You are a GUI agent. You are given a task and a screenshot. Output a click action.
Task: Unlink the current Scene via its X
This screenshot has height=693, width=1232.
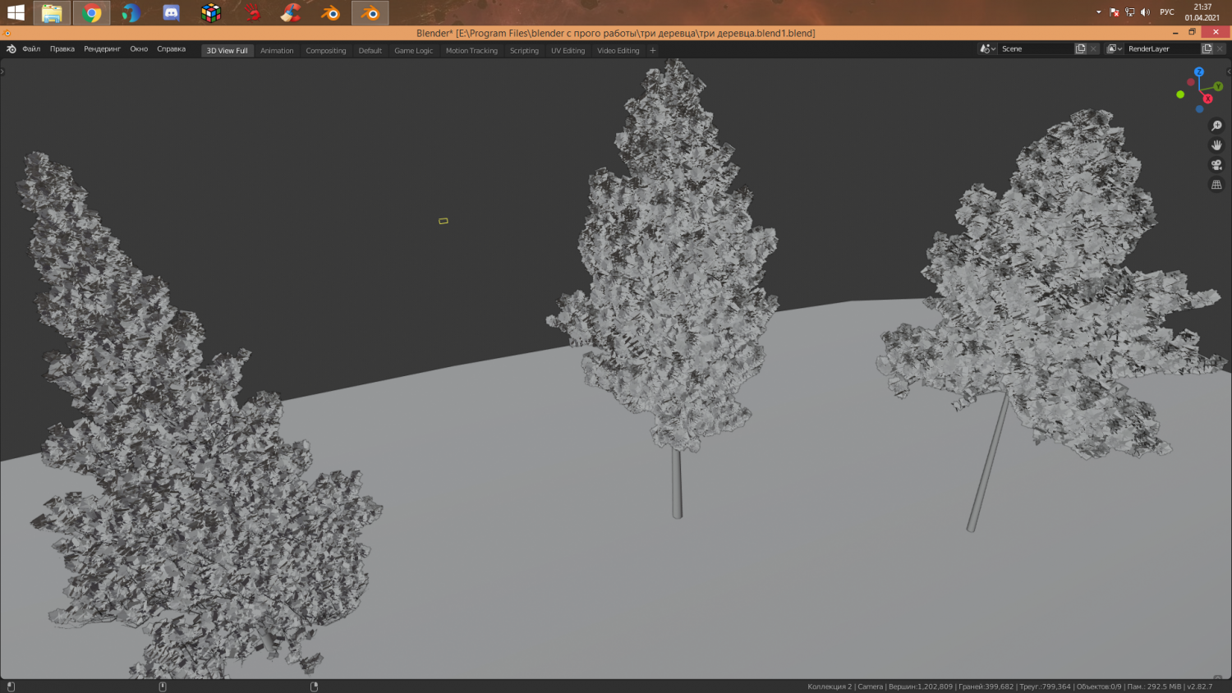1092,48
